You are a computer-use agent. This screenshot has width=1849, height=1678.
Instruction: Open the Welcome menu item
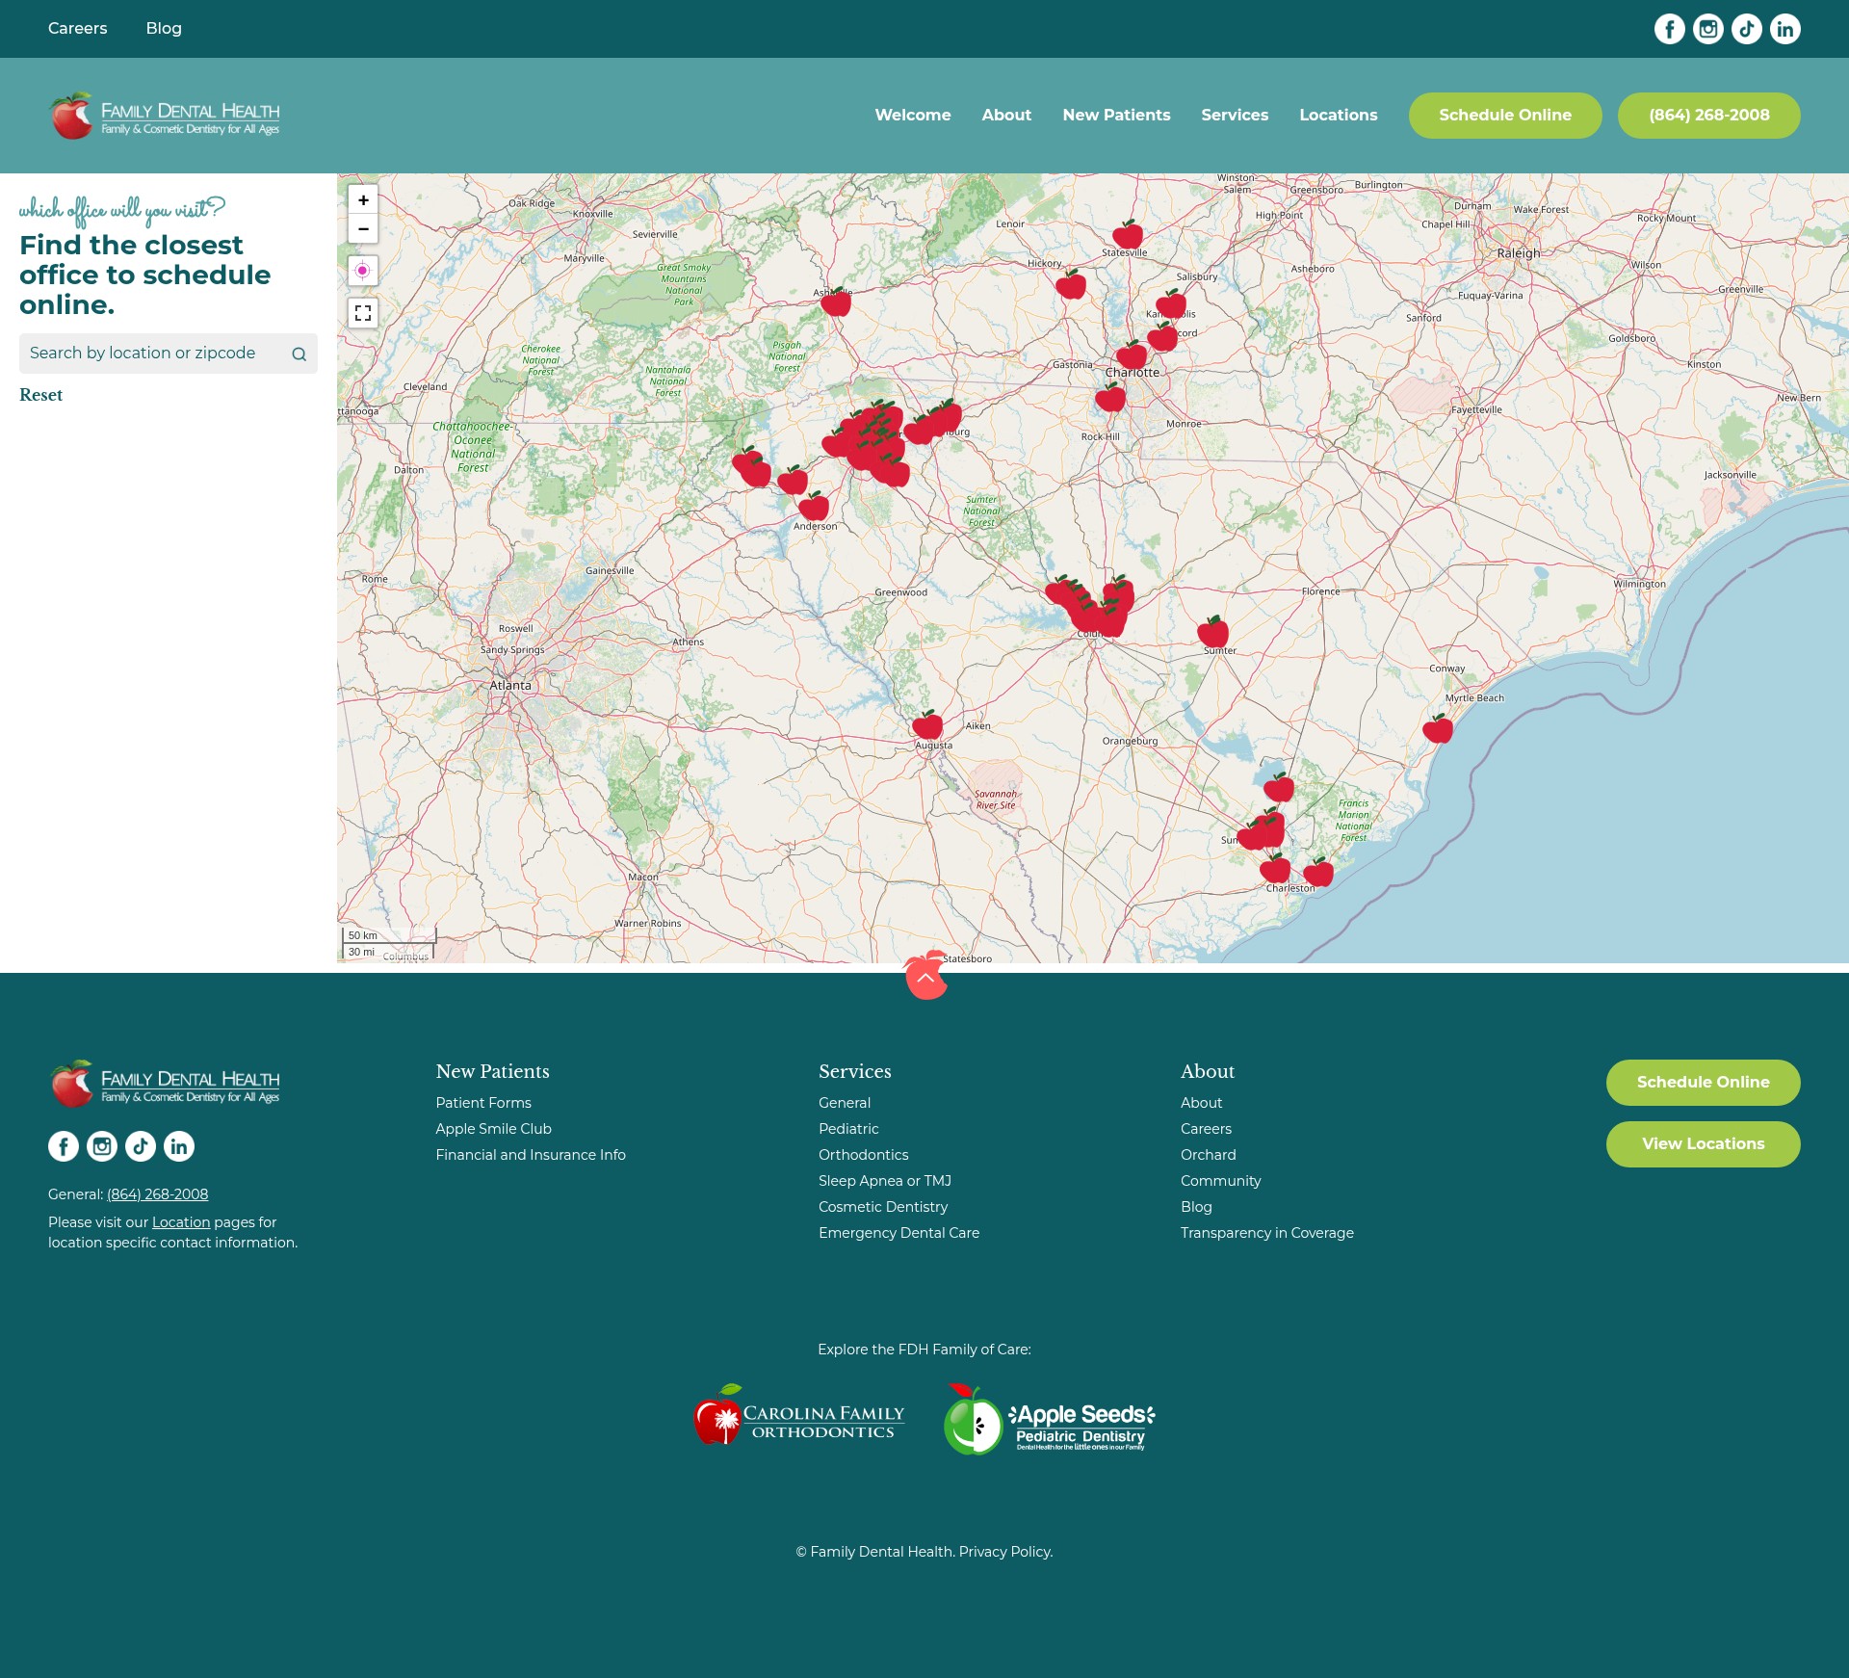click(913, 116)
